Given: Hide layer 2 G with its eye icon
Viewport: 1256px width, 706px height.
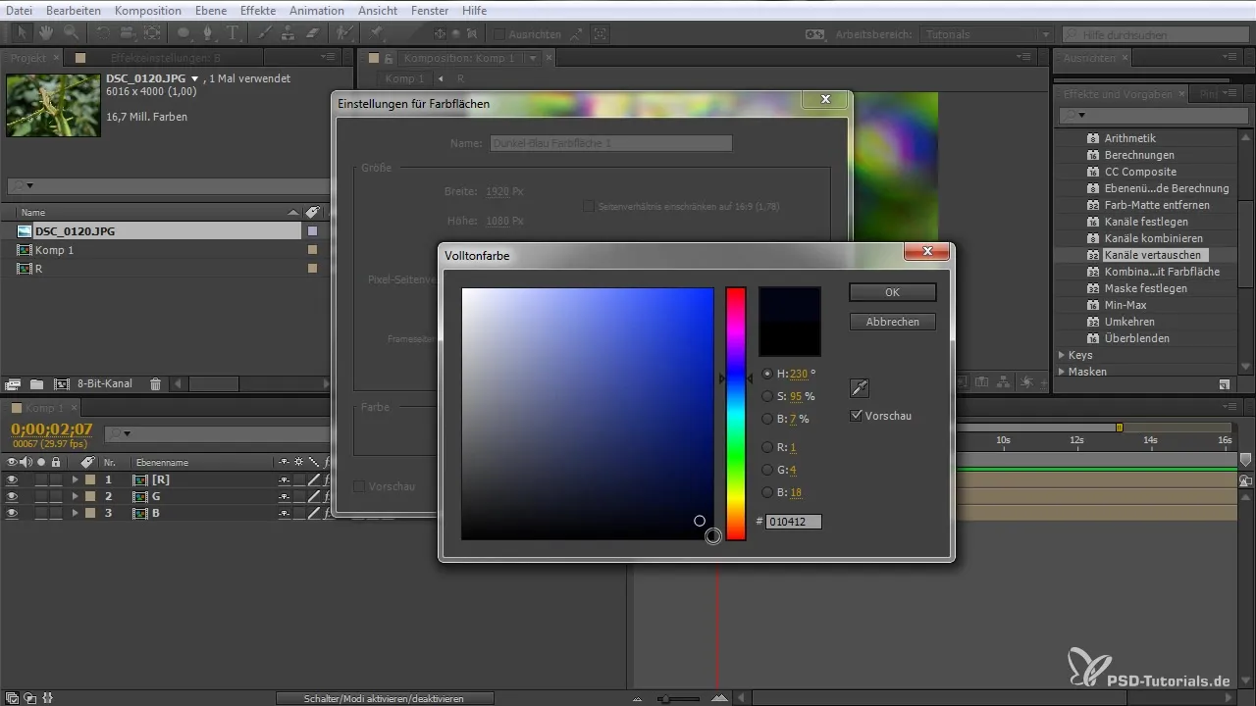Looking at the screenshot, I should coord(12,496).
